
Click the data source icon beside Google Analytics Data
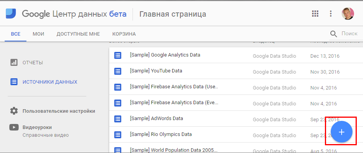pyautogui.click(x=118, y=55)
